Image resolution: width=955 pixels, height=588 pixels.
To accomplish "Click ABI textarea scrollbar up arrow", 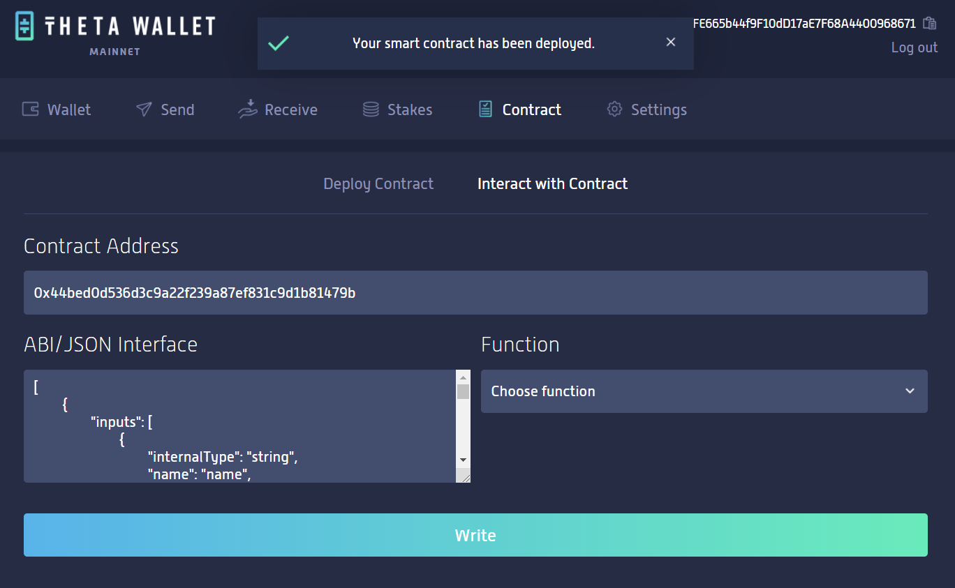I will 463,377.
